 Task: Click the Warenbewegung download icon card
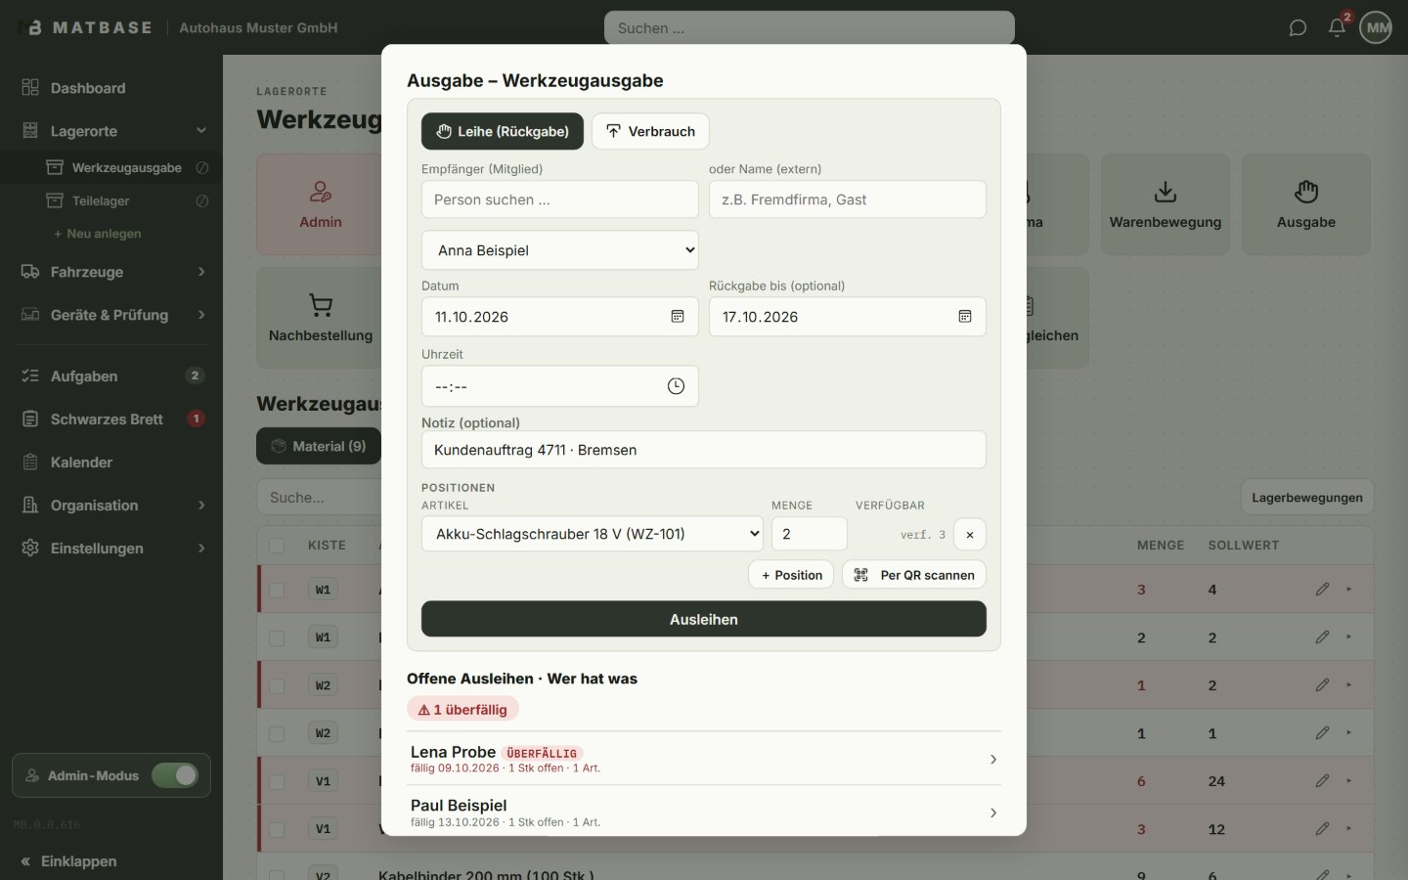pos(1166,204)
